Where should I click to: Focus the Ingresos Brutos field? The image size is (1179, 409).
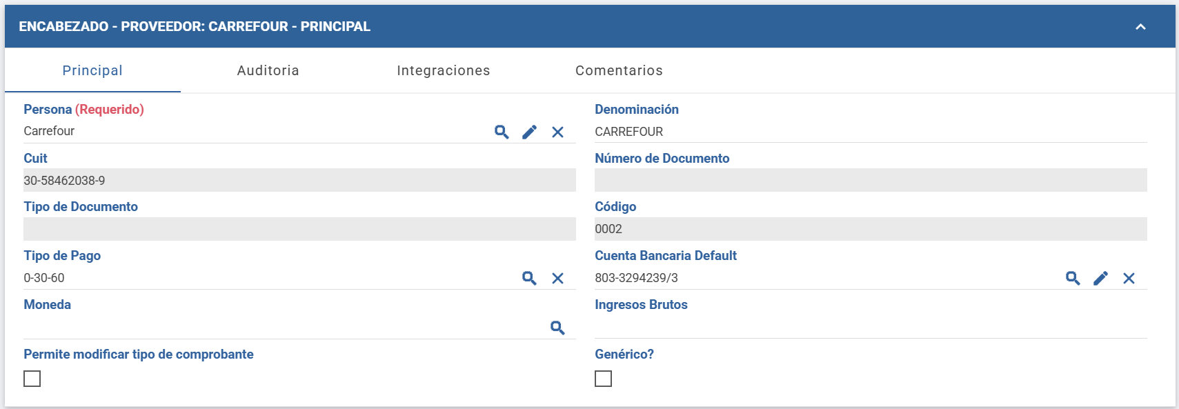869,326
